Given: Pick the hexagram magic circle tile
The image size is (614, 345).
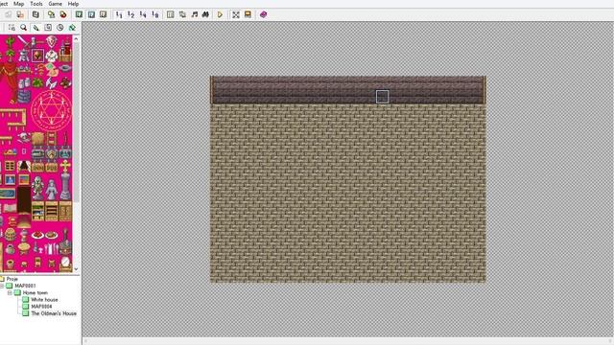Looking at the screenshot, I should pyautogui.click(x=51, y=110).
